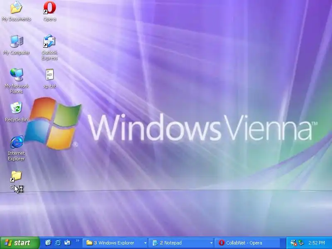The width and height of the screenshot is (332, 249).
Task: Launch Internet Explorer from Quick Launch
Action: click(x=58, y=243)
